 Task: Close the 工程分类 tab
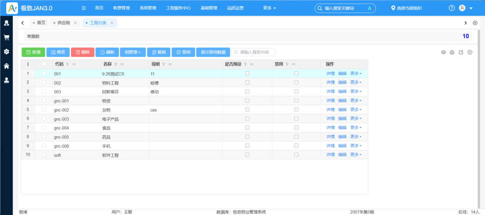pos(112,23)
